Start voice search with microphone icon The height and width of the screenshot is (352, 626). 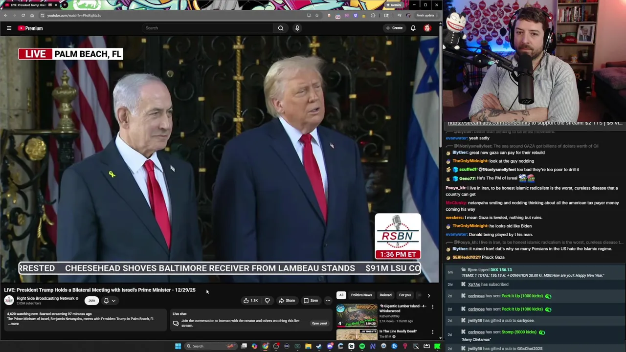pyautogui.click(x=297, y=28)
